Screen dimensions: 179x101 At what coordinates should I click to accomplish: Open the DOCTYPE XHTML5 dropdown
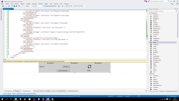[79, 6]
